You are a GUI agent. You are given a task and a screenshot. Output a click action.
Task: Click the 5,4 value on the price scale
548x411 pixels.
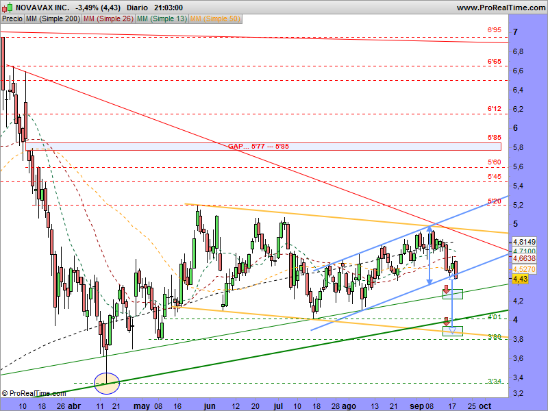coord(519,186)
